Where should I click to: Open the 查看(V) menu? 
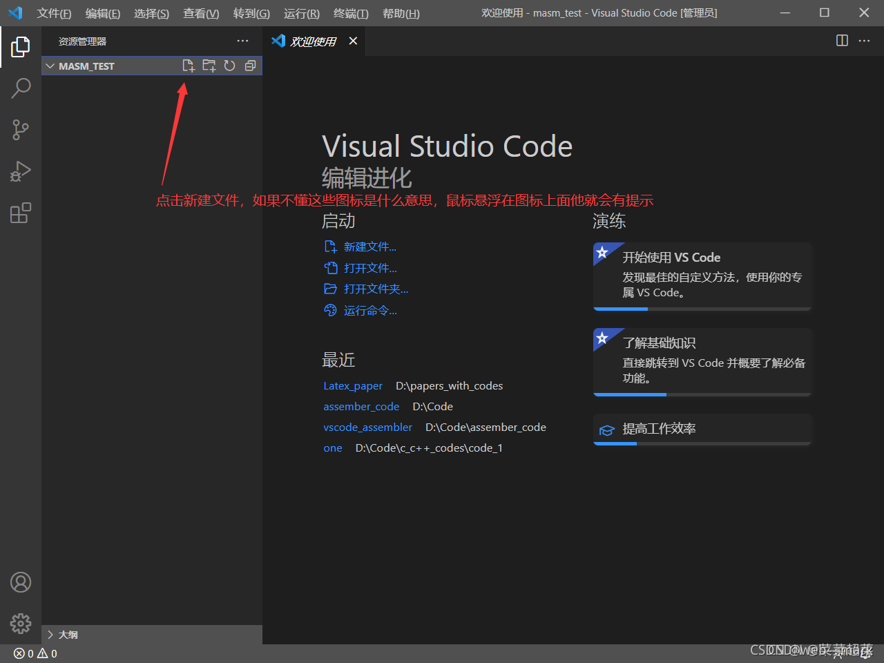click(x=201, y=13)
